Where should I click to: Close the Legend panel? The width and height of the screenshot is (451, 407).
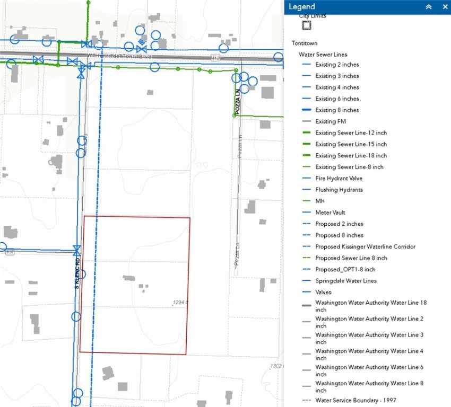click(x=445, y=7)
